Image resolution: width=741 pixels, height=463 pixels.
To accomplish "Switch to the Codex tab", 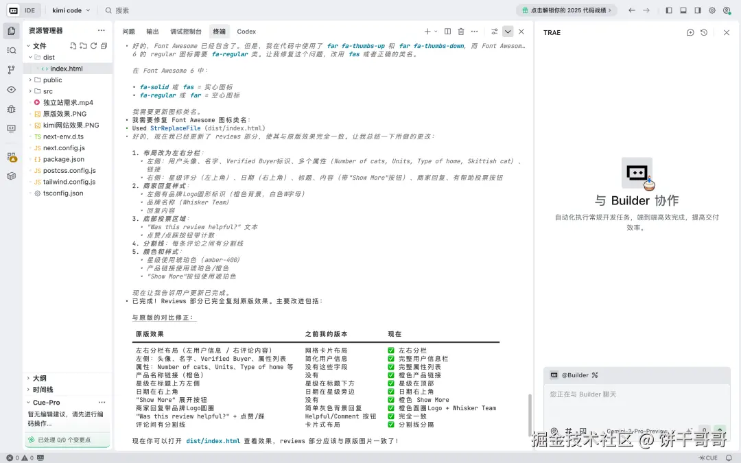I will point(246,32).
